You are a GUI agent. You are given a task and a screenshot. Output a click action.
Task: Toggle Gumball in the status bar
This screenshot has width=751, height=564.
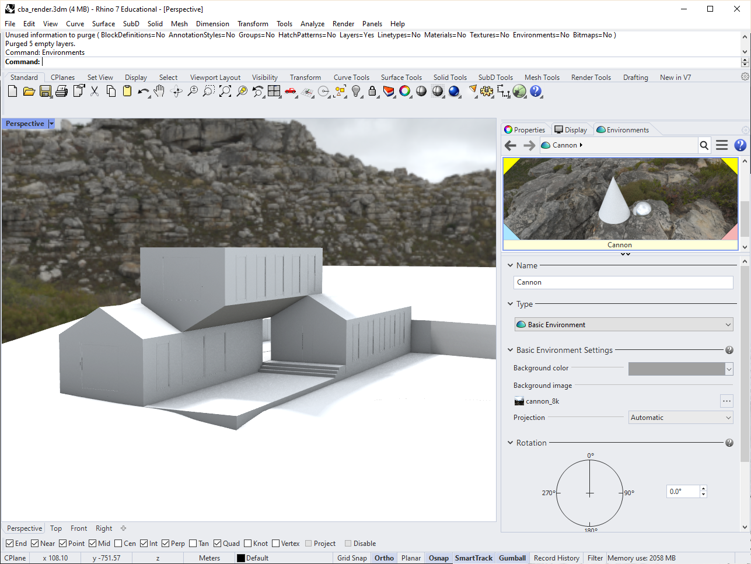(512, 558)
